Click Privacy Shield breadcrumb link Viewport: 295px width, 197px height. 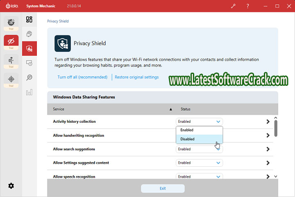(58, 21)
